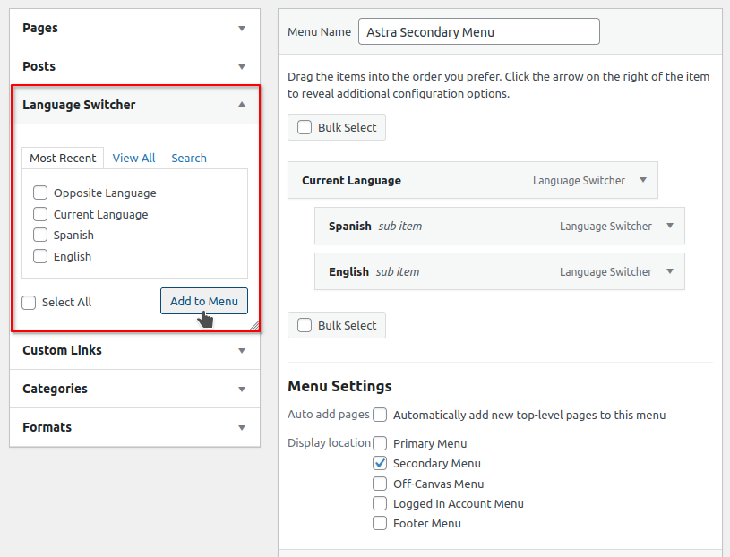Image resolution: width=730 pixels, height=557 pixels.
Task: Expand the Categories panel
Action: click(x=241, y=389)
